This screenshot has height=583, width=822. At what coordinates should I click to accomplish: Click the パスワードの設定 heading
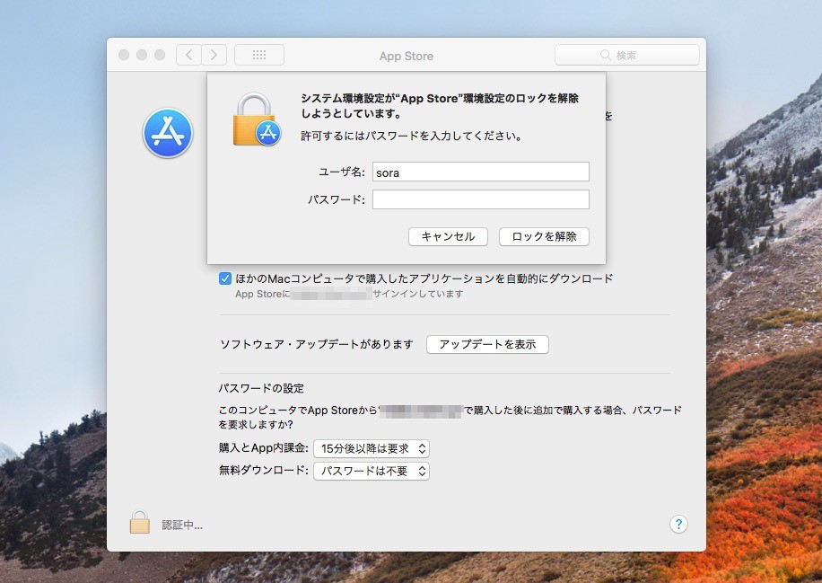261,388
